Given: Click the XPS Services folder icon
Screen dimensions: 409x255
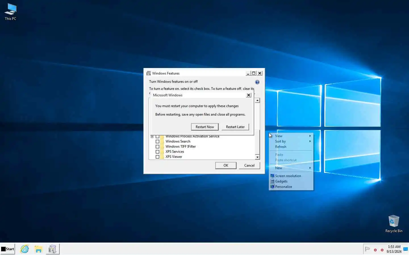Looking at the screenshot, I should [162, 152].
